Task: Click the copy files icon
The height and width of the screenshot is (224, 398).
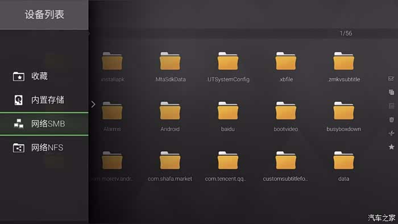Action: (x=391, y=92)
